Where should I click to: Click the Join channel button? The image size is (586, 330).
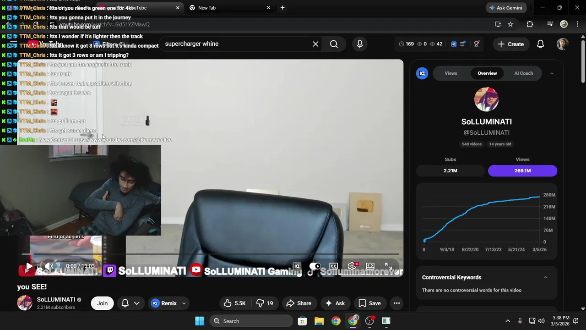(102, 303)
